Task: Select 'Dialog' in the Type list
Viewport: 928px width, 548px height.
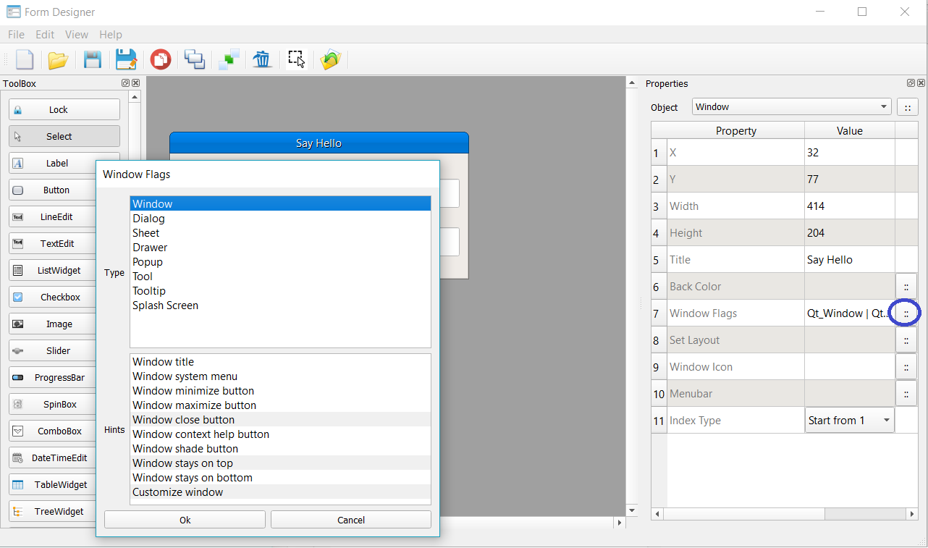Action: pos(148,219)
